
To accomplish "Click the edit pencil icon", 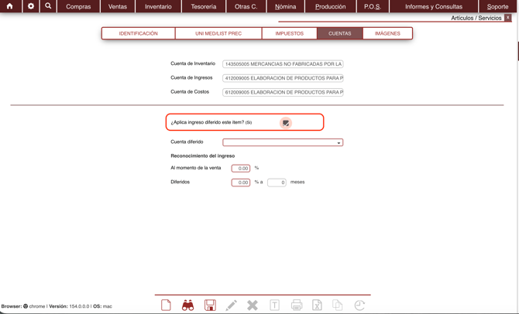I will 231,305.
